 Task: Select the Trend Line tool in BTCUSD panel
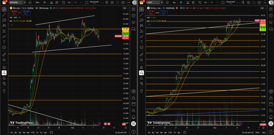tap(4, 15)
